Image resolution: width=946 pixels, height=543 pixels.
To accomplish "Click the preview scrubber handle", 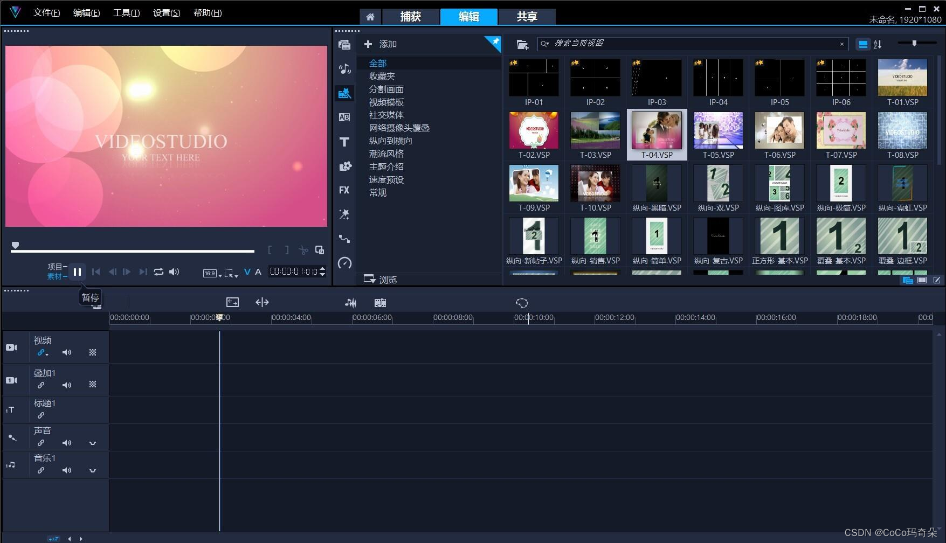I will point(16,246).
